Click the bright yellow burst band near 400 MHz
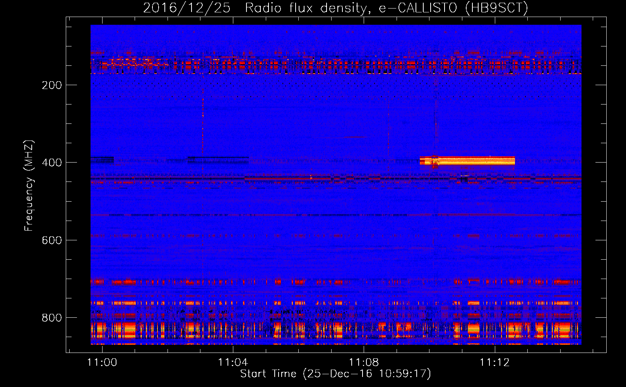 click(467, 161)
